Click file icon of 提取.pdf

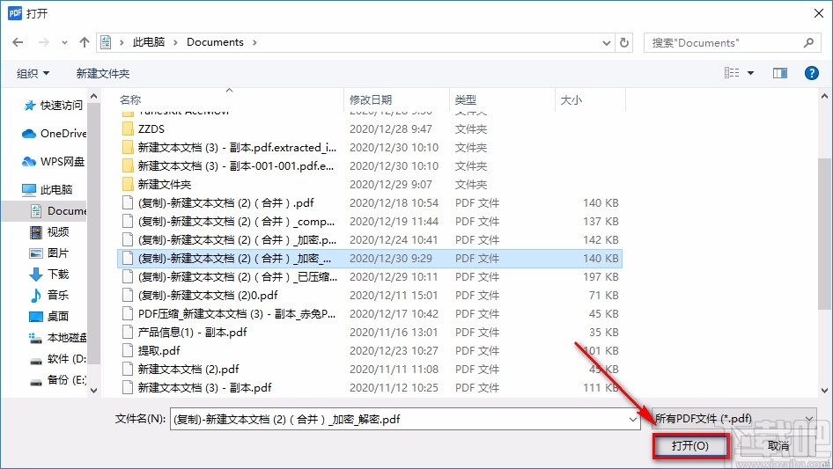click(128, 350)
